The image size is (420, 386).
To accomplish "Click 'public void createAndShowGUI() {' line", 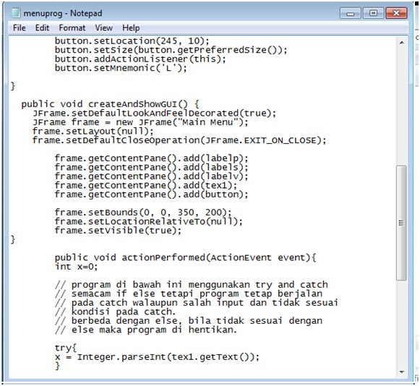I will (110, 104).
